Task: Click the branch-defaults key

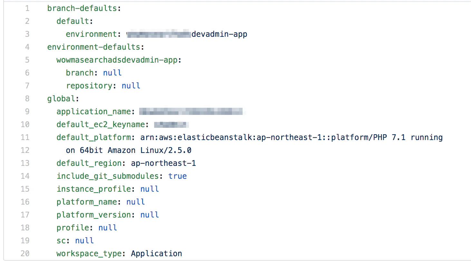Action: pyautogui.click(x=82, y=8)
